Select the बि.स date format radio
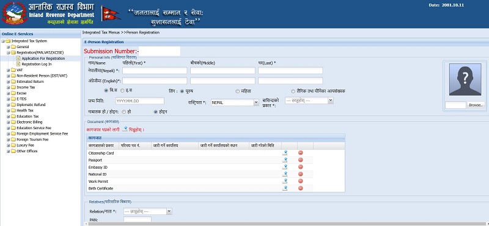The width and height of the screenshot is (489, 226). click(x=106, y=91)
